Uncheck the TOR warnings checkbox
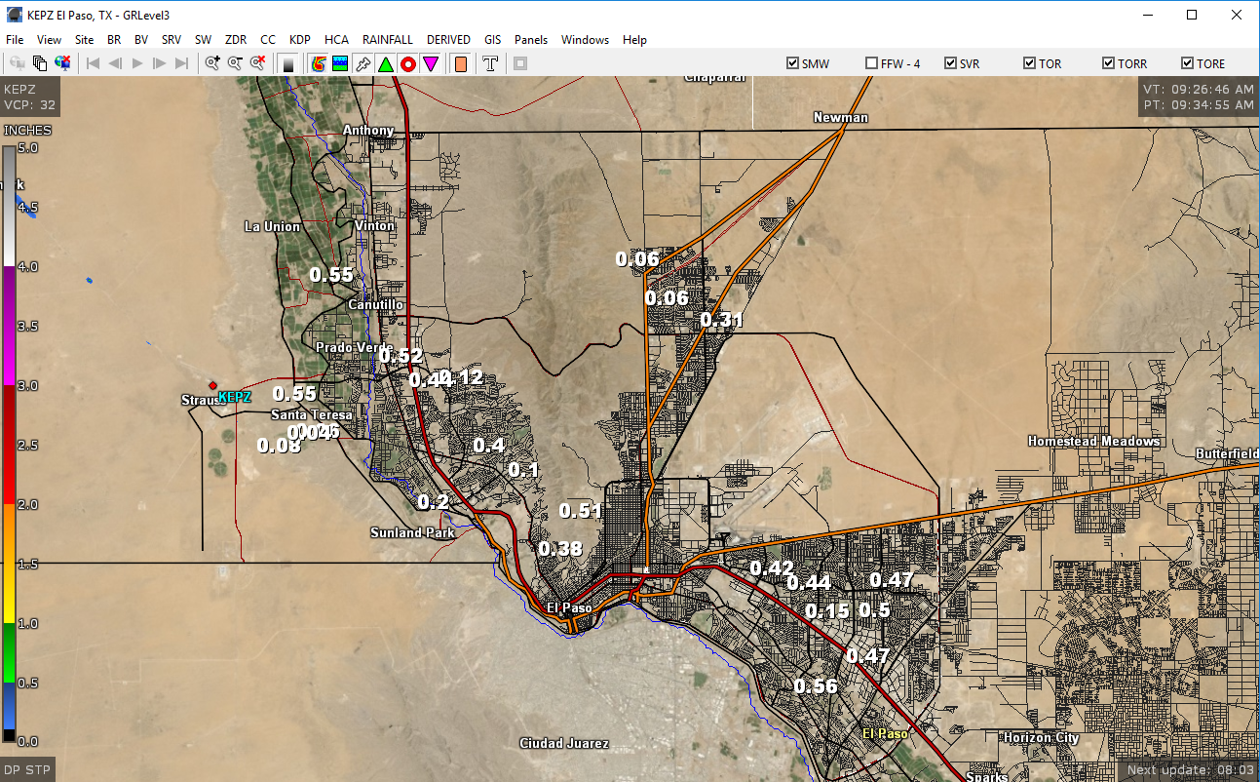The width and height of the screenshot is (1260, 782). point(1029,63)
